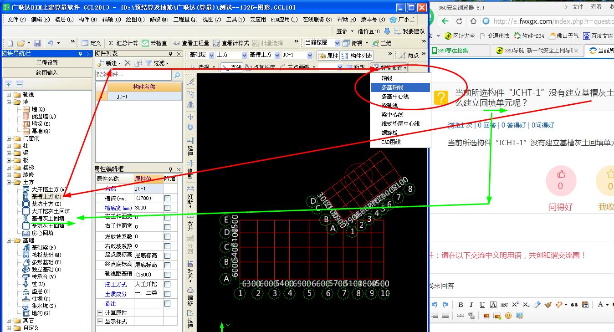Click the move tool icon in vertical toolbar
This screenshot has width=614, height=332.
tap(190, 117)
